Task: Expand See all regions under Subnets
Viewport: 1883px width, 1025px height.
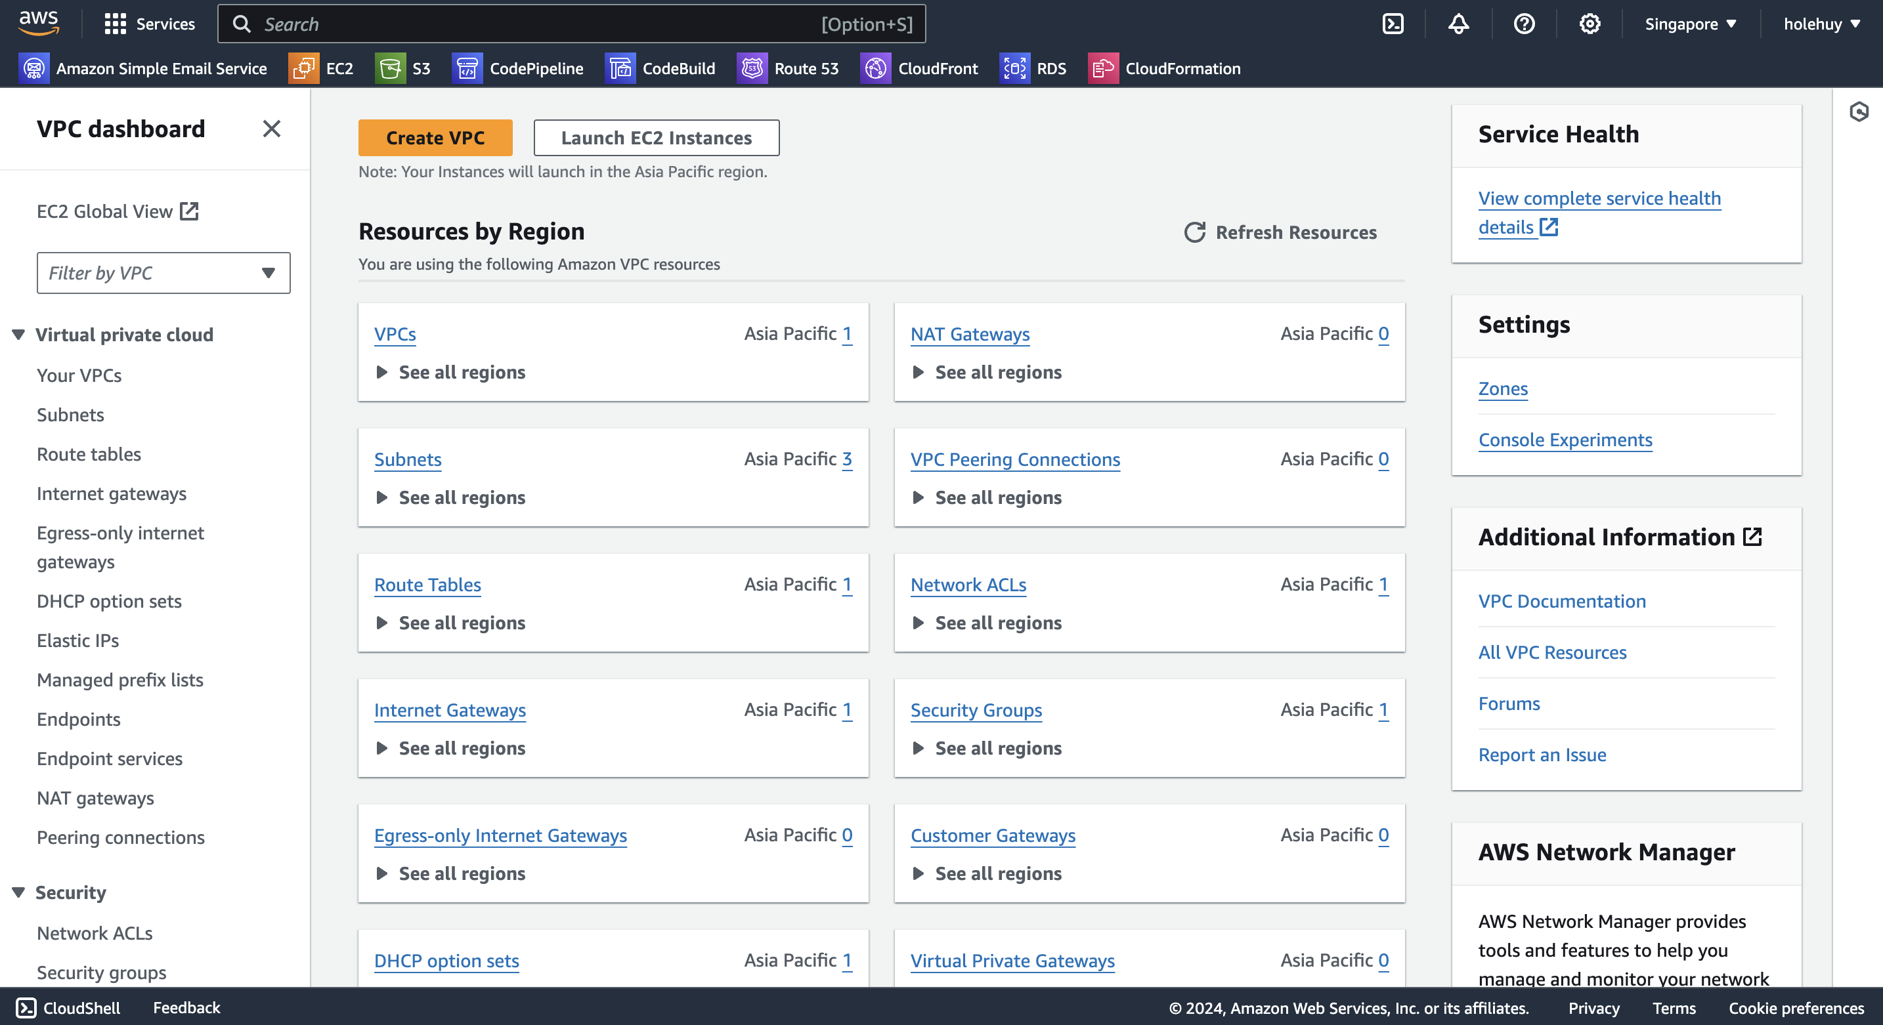Action: (450, 497)
